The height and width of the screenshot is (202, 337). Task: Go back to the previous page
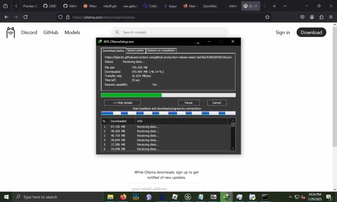point(6,17)
